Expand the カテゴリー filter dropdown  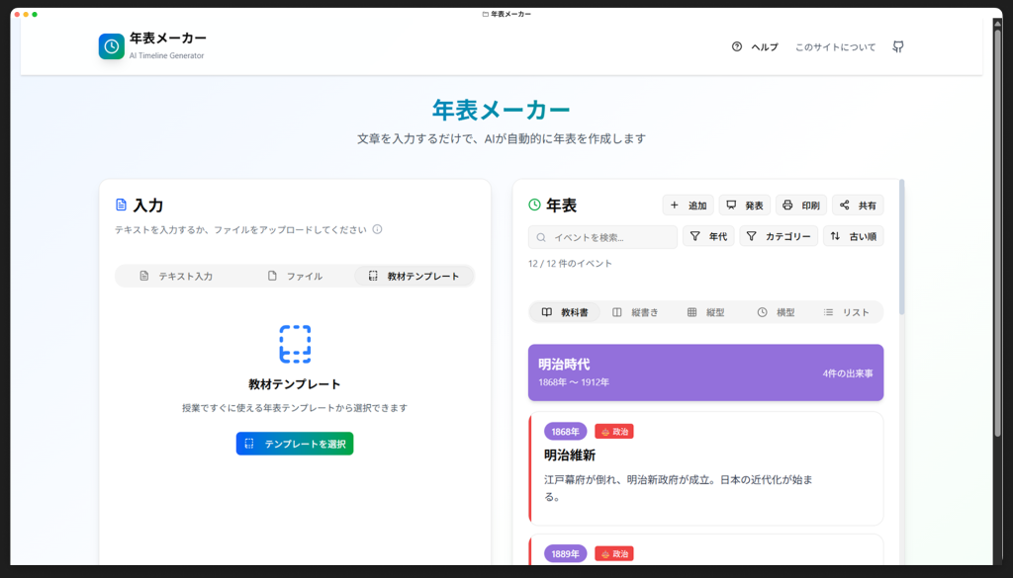point(779,236)
